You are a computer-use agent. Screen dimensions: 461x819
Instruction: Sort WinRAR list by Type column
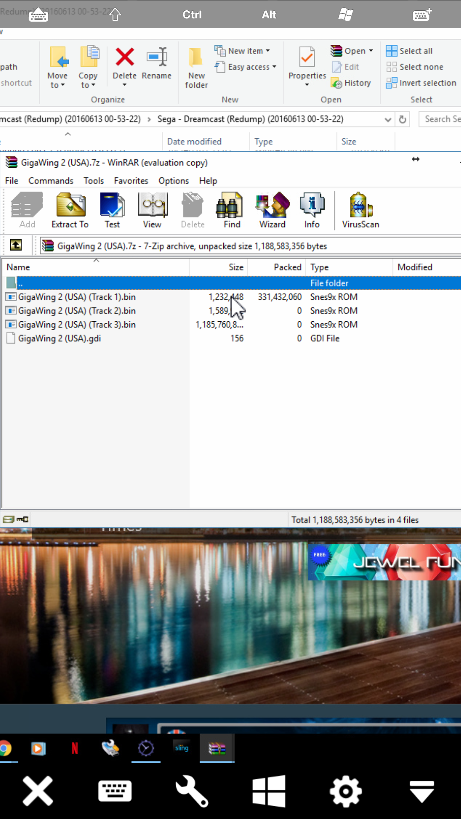(349, 267)
